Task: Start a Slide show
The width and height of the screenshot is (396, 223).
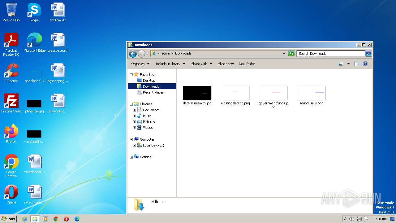Action: pos(226,64)
